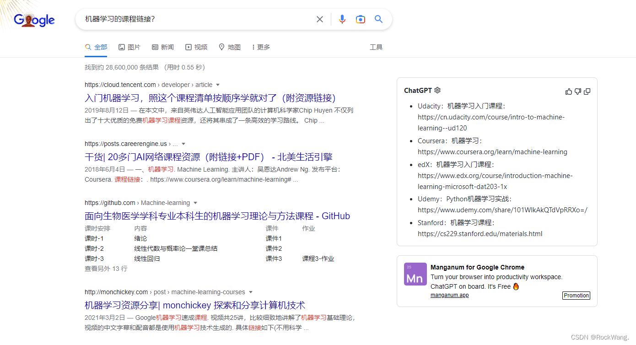Click the search field with the query text
Image resolution: width=636 pixels, height=345 pixels.
pos(197,19)
